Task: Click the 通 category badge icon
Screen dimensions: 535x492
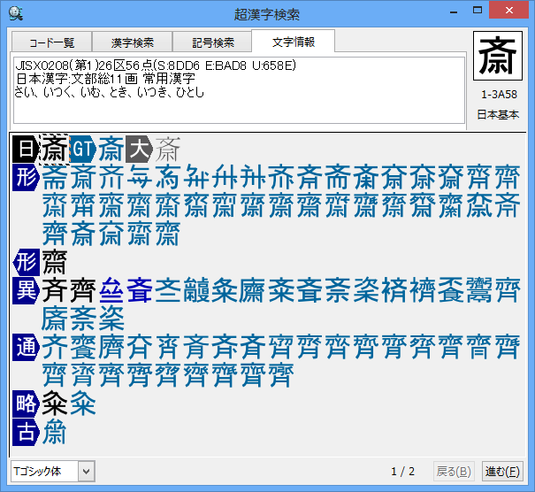Action: click(x=27, y=345)
